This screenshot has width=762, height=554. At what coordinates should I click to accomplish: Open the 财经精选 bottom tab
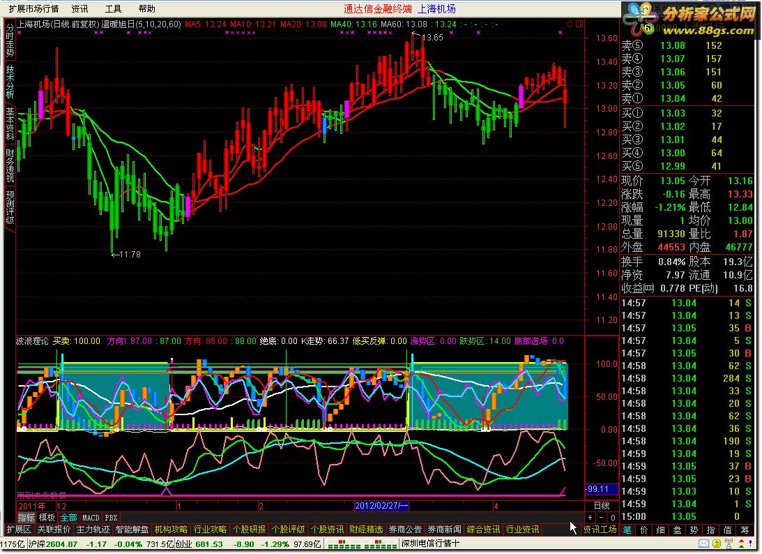click(366, 529)
